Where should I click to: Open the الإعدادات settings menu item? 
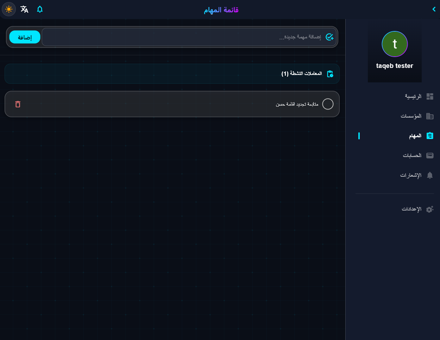click(x=395, y=209)
